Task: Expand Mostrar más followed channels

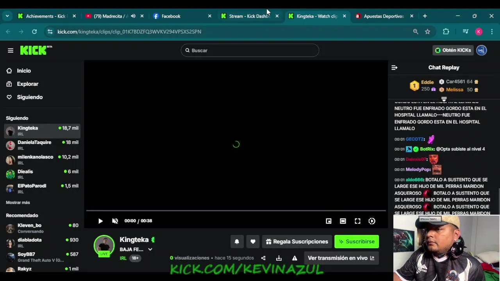Action: pos(18,203)
